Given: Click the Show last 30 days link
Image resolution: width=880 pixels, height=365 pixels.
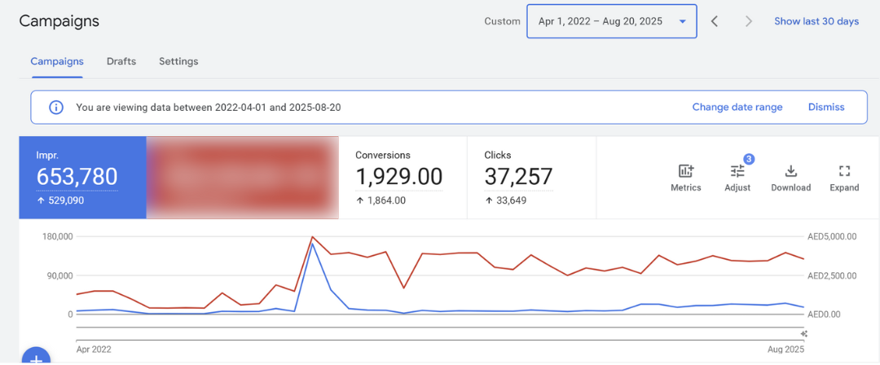Looking at the screenshot, I should point(816,21).
